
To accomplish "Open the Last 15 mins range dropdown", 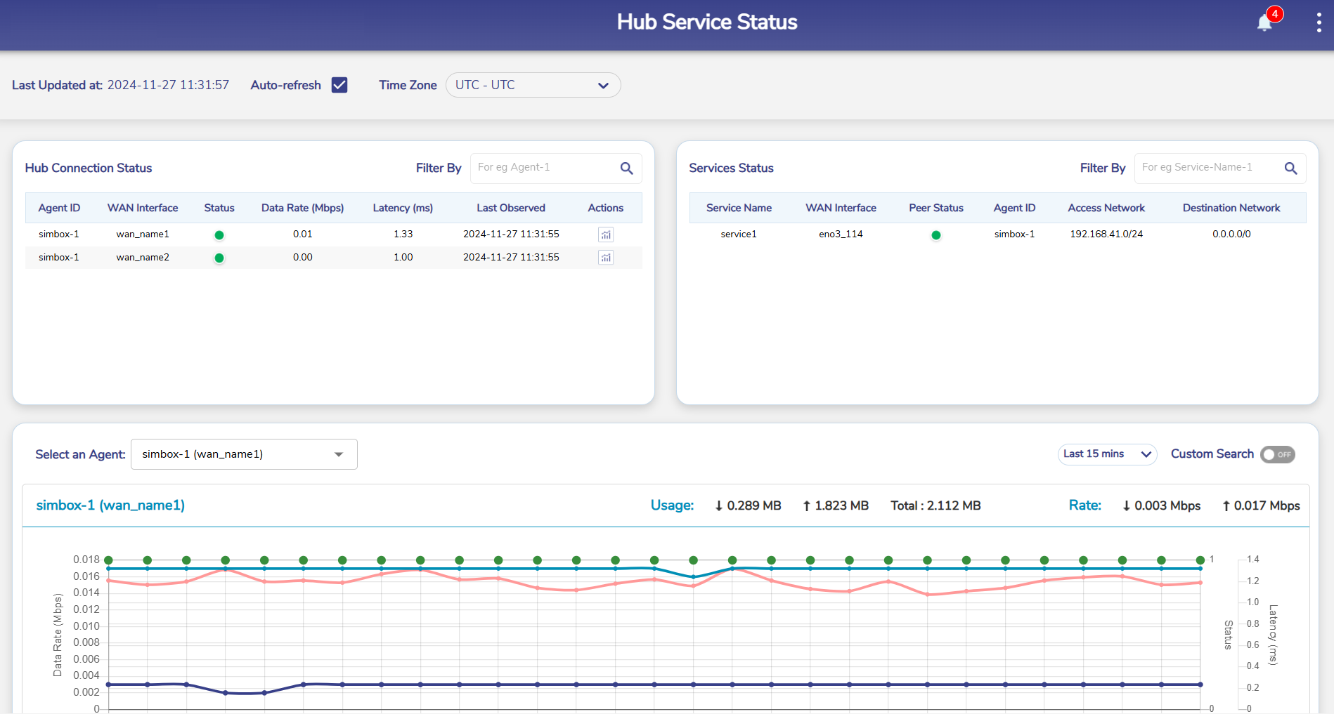I will click(1107, 454).
